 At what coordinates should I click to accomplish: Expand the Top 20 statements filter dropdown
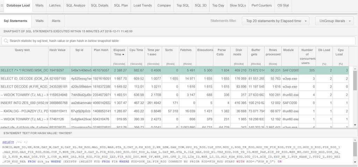275,21
